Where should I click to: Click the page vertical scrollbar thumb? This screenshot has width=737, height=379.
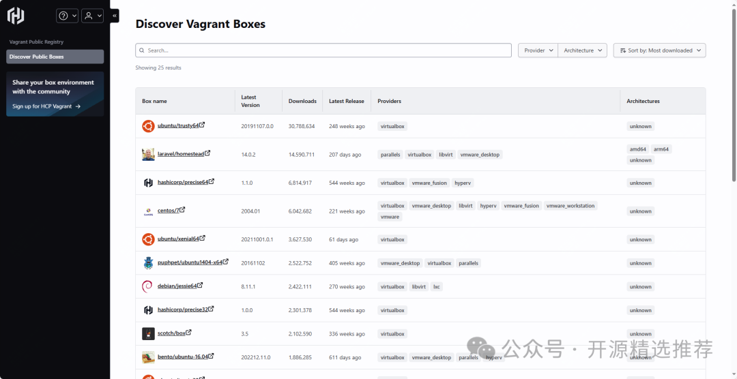click(x=734, y=94)
